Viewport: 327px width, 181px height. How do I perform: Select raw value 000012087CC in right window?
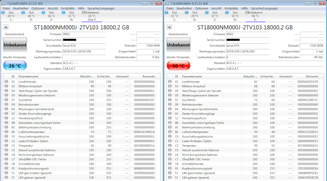(308, 100)
